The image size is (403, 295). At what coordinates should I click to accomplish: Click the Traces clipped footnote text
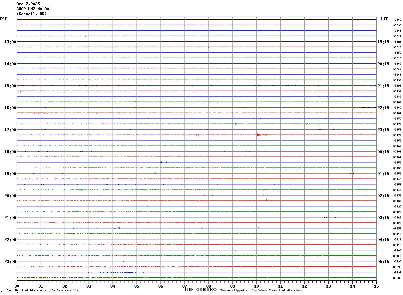[261, 291]
